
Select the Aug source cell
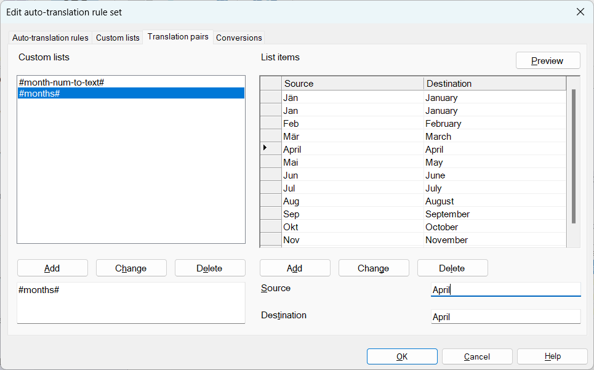tap(352, 201)
